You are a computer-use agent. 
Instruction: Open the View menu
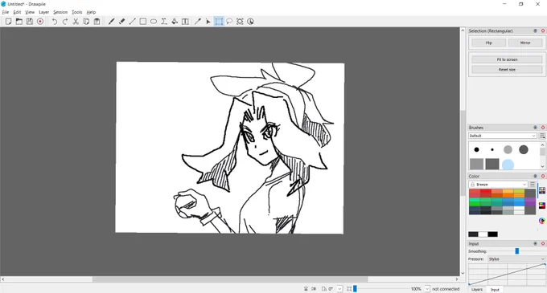(30, 12)
